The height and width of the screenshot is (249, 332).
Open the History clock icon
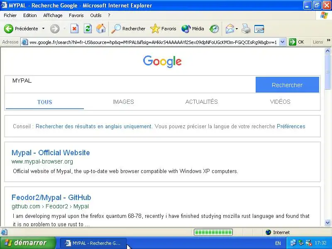214,29
